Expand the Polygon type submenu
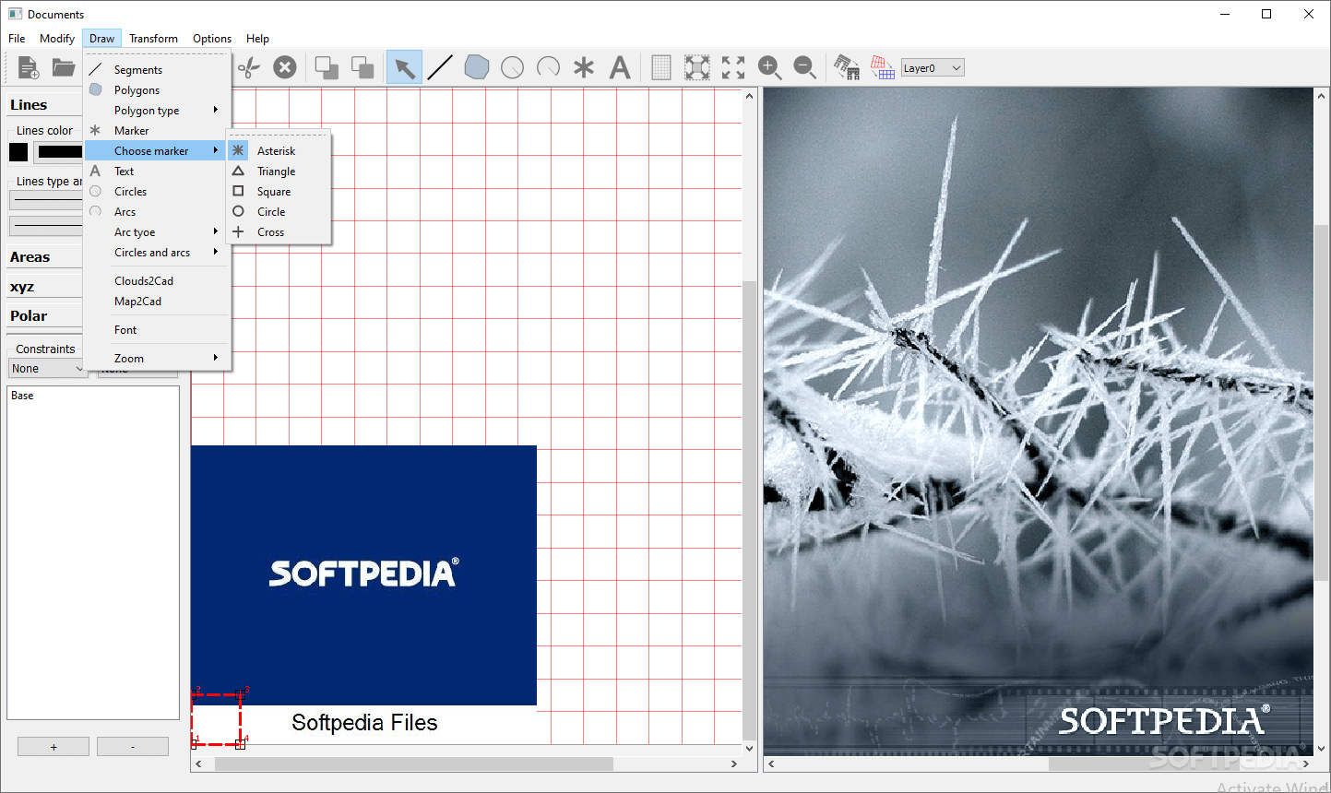The image size is (1331, 793). 156,111
